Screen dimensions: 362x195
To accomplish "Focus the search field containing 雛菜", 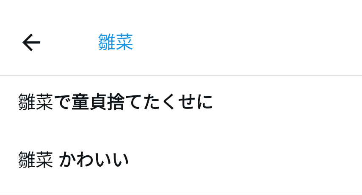I will [x=208, y=42].
